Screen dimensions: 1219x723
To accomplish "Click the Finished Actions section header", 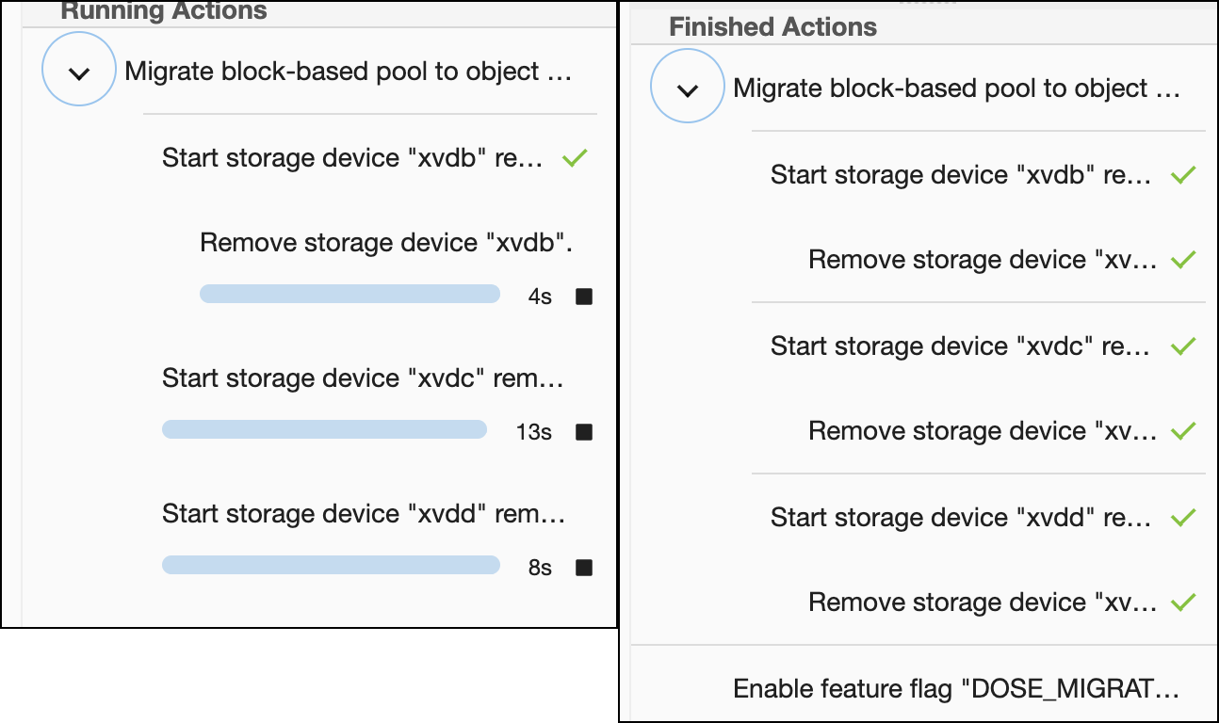I will click(x=772, y=27).
